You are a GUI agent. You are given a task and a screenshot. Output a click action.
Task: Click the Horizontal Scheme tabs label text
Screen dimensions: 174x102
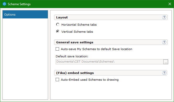[79, 25]
